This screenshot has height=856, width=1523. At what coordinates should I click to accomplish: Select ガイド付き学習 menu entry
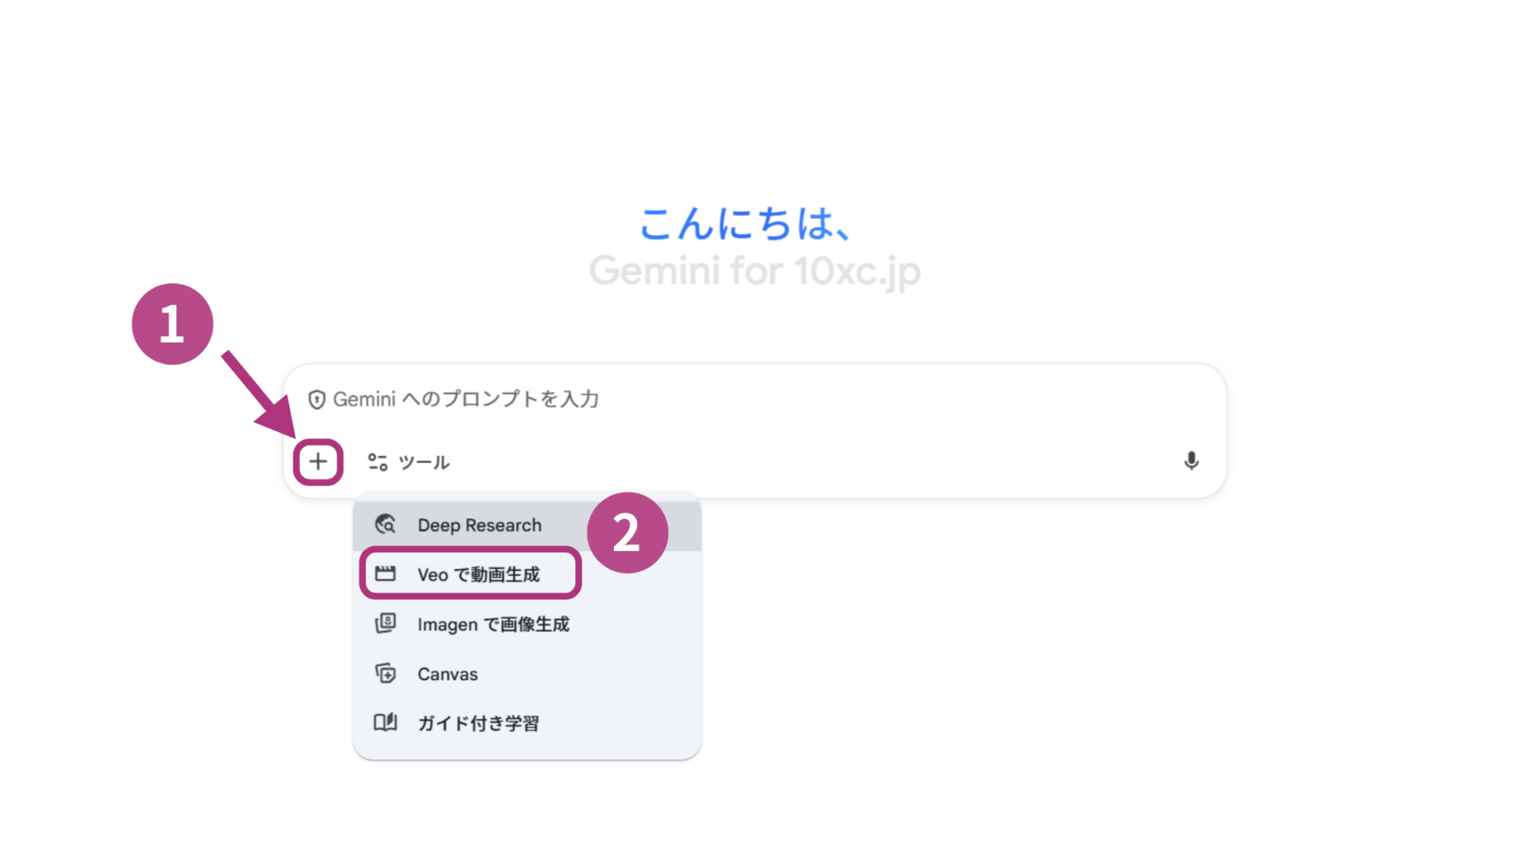coord(480,722)
